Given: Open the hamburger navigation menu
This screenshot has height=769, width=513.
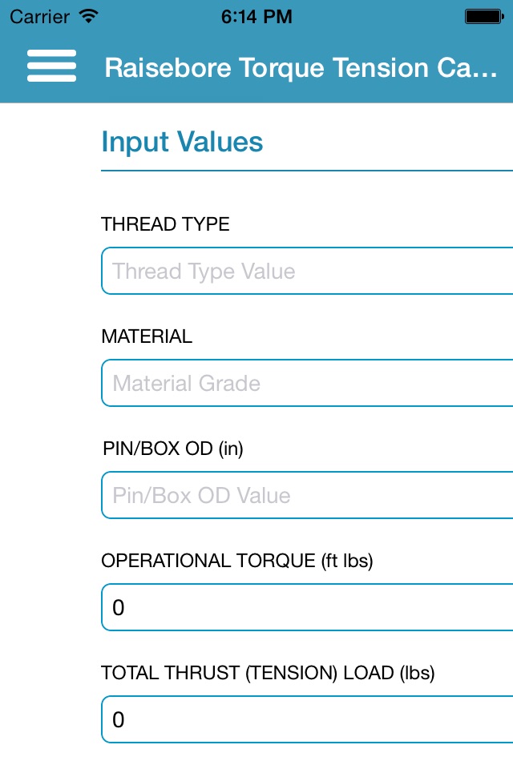Looking at the screenshot, I should 51,66.
